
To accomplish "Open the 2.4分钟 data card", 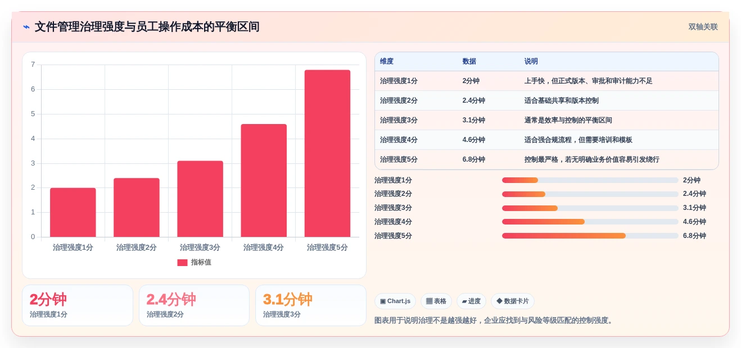I will click(194, 305).
